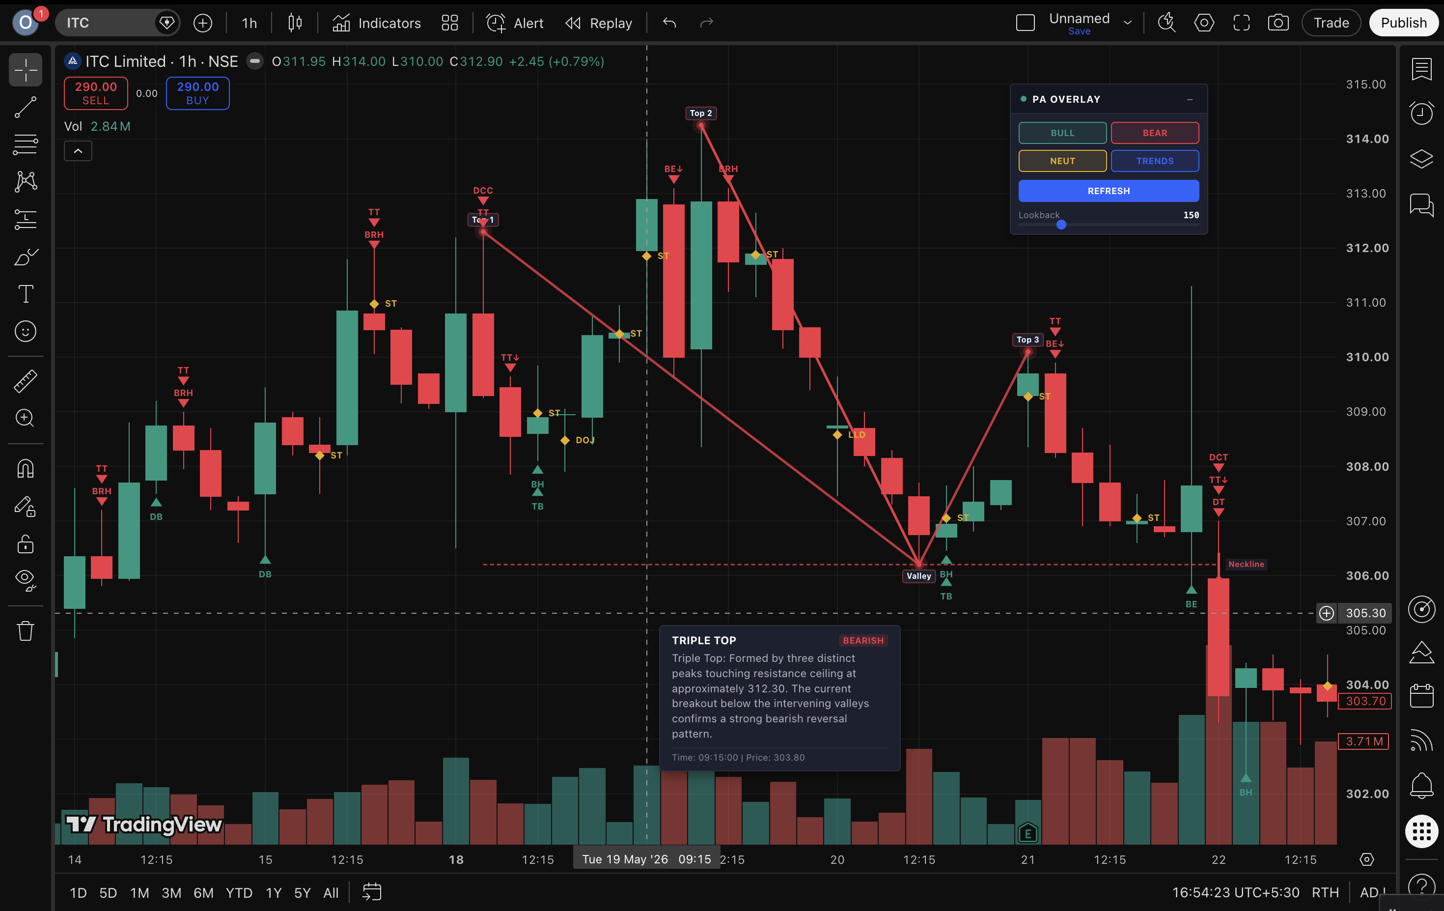The height and width of the screenshot is (911, 1444).
Task: Click the 290.00 SELL button
Action: [96, 93]
